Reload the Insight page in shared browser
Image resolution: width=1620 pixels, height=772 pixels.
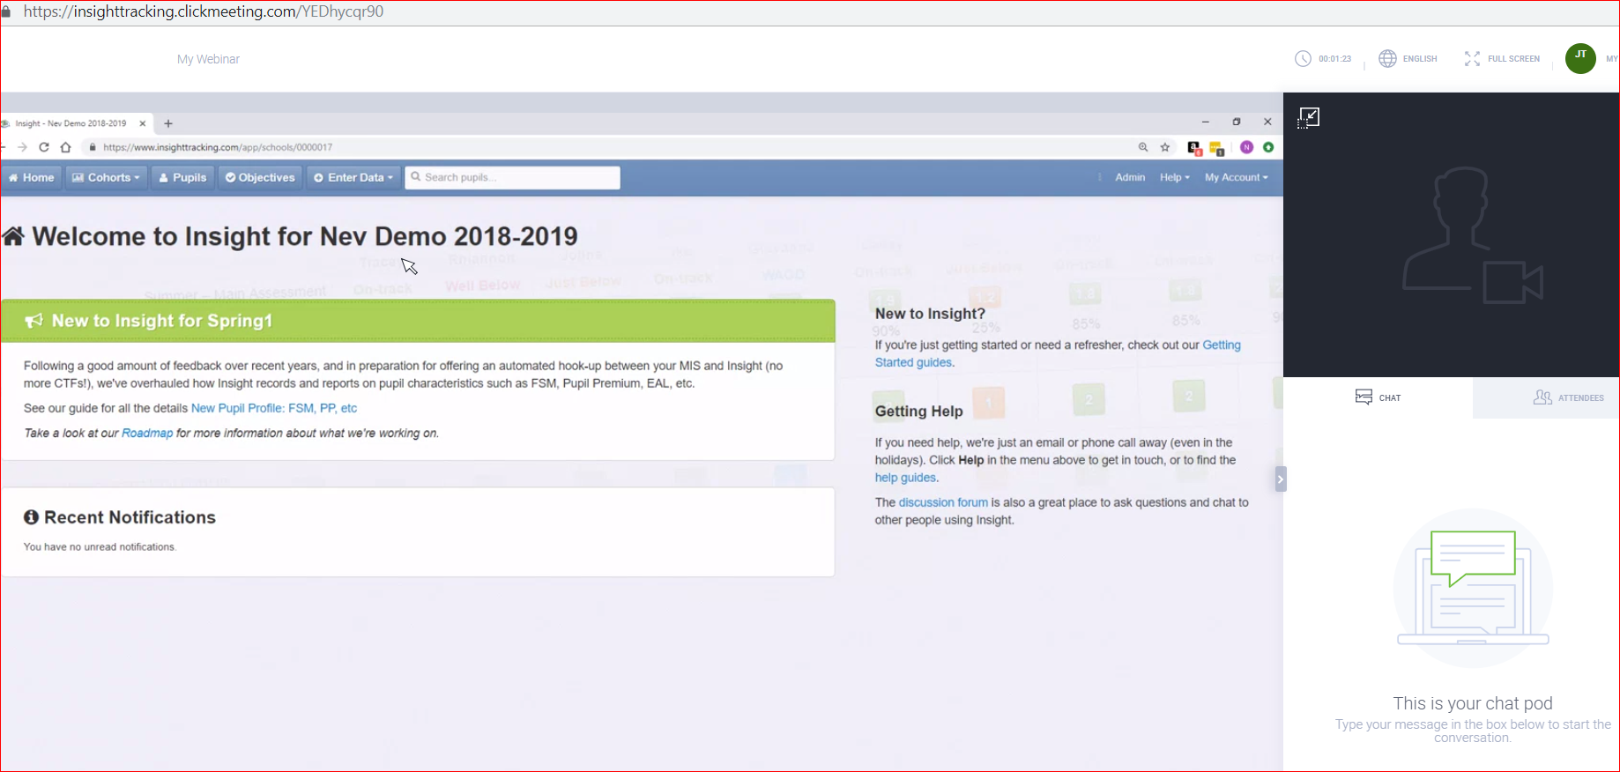[44, 147]
